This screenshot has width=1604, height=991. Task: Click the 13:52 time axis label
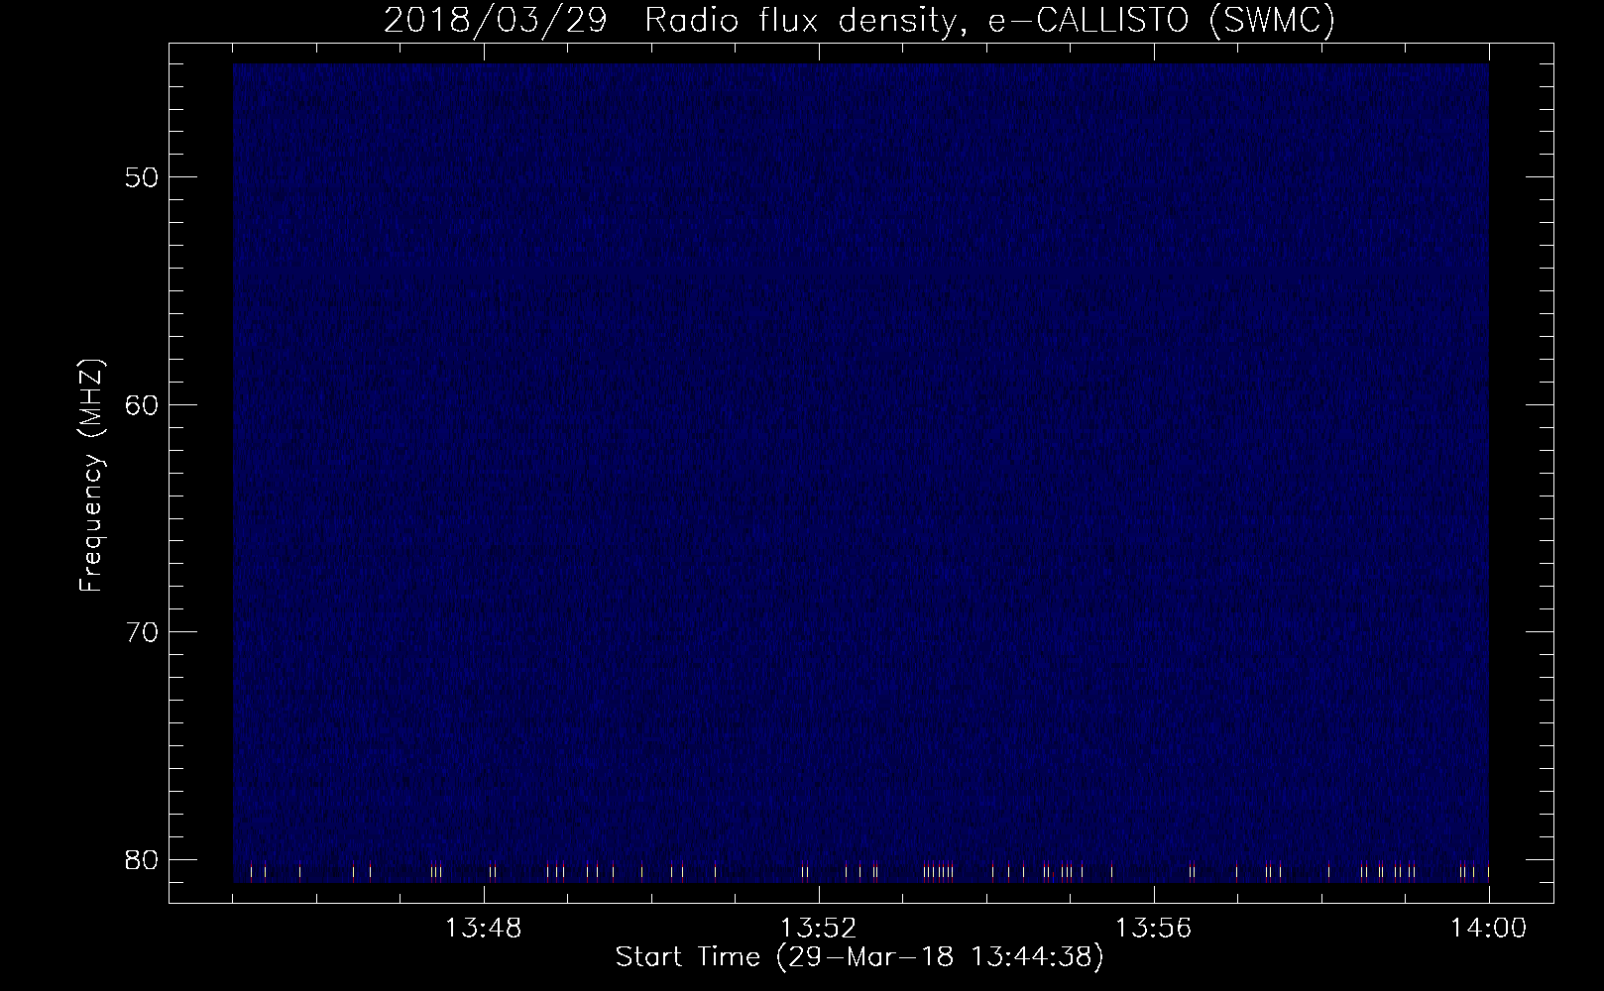(x=819, y=929)
